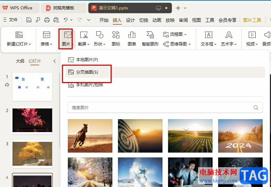Switch to the 切换 ribbon tab
The image size is (271, 187).
tap(144, 20)
